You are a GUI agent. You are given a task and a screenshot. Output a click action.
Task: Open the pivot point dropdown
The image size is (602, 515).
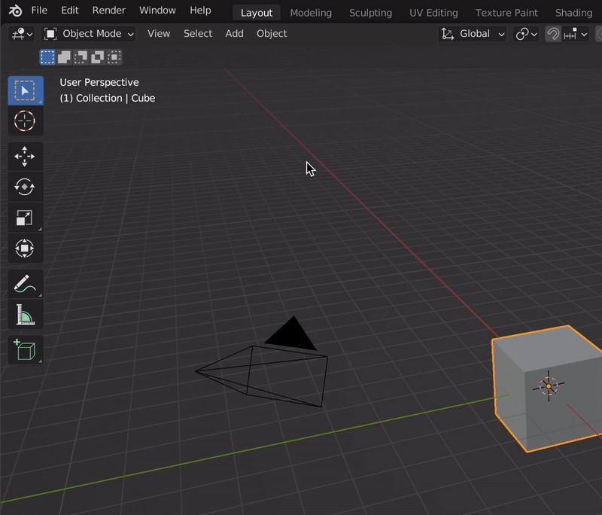(x=526, y=34)
